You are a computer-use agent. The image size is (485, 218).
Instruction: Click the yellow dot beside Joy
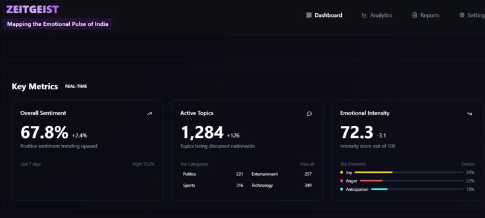point(341,172)
